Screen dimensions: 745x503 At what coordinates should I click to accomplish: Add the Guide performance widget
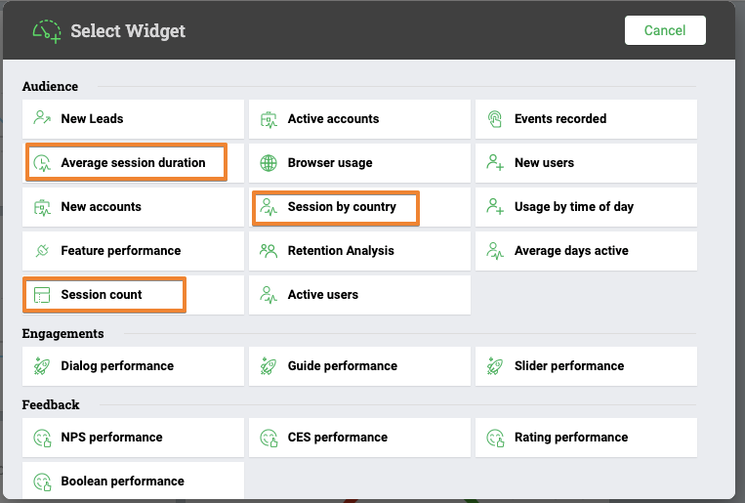point(359,366)
